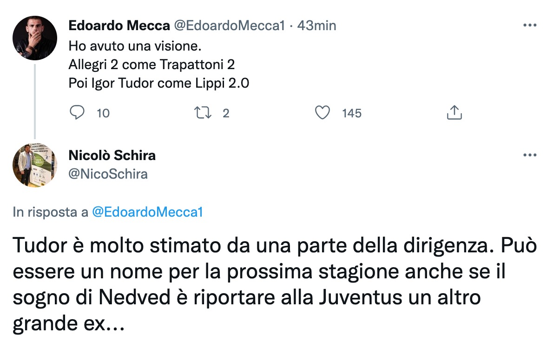Open Nicolò Schira's profile via display name
Viewport: 553px width, 347px height.
click(x=112, y=155)
